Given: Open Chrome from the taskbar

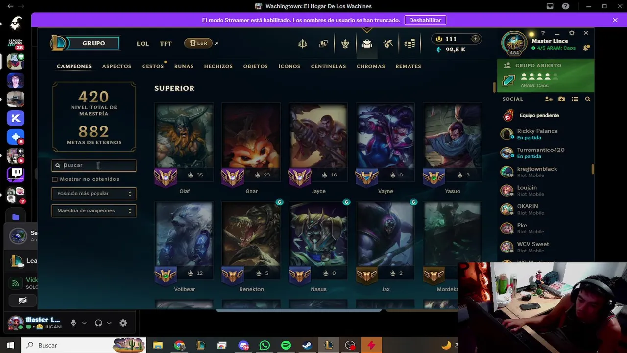Looking at the screenshot, I should coord(179,345).
